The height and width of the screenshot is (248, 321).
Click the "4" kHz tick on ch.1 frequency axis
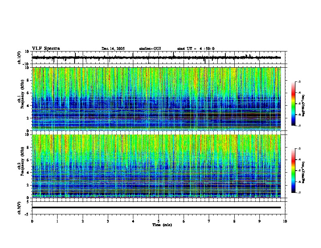[28, 106]
